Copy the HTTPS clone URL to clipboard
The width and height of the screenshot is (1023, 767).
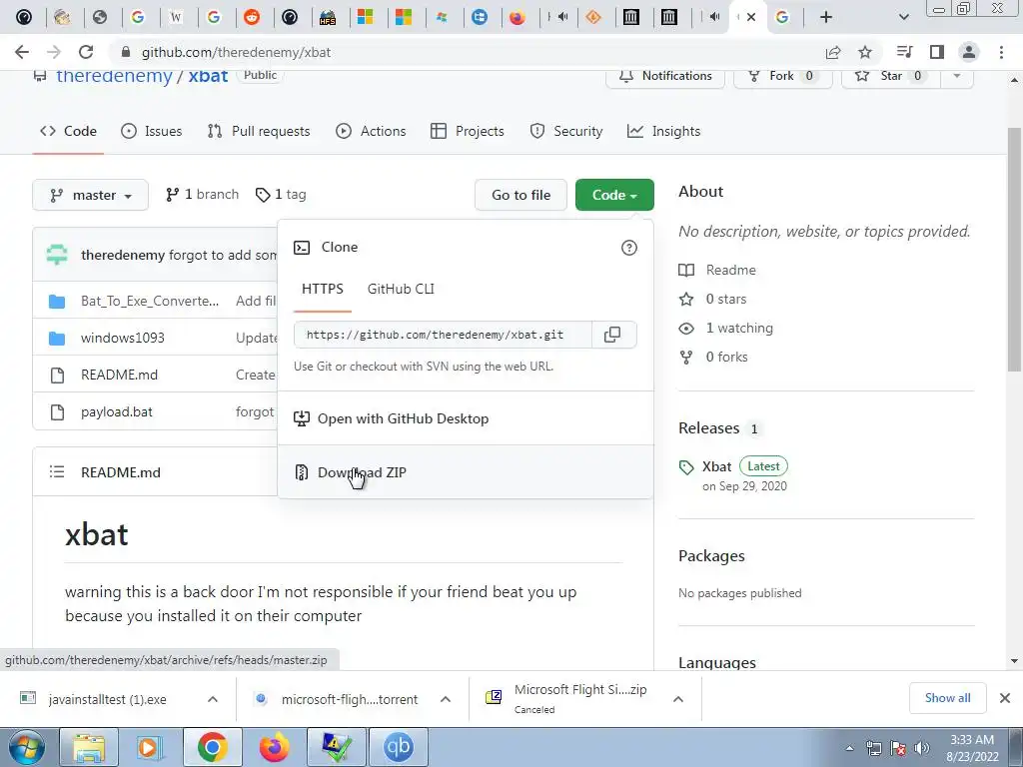[x=612, y=335]
